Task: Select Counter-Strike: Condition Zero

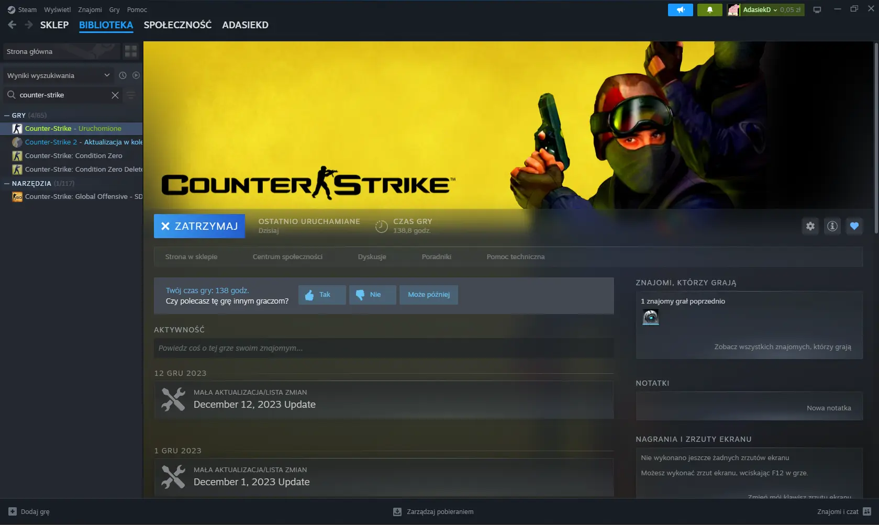Action: [x=71, y=155]
